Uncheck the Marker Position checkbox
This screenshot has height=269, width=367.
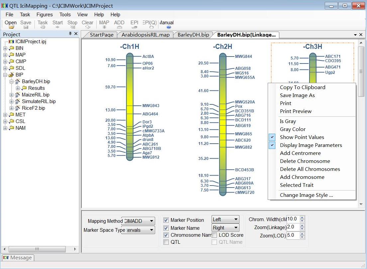click(x=165, y=220)
